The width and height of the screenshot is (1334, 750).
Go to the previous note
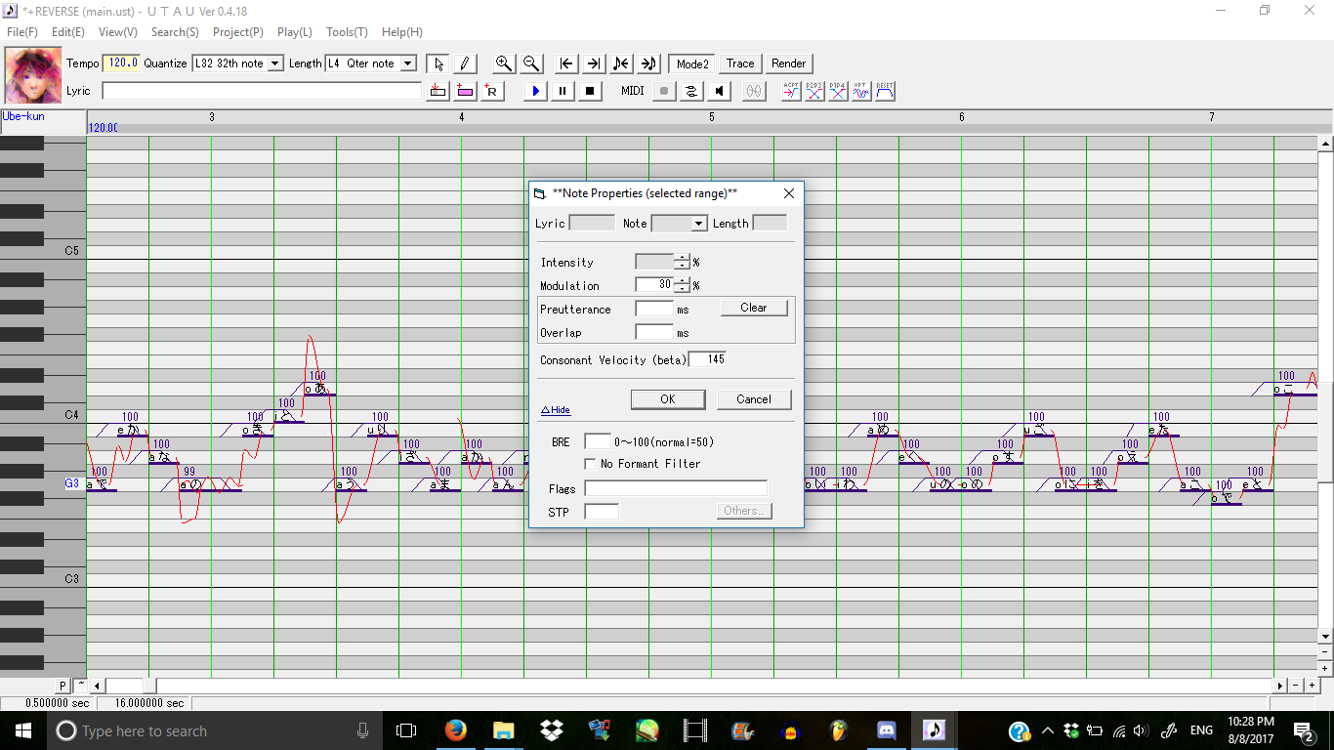click(621, 63)
